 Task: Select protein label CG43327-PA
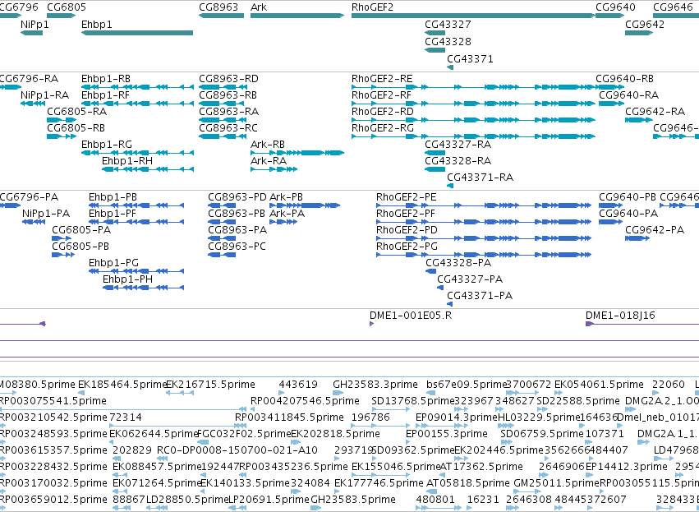[x=470, y=279]
